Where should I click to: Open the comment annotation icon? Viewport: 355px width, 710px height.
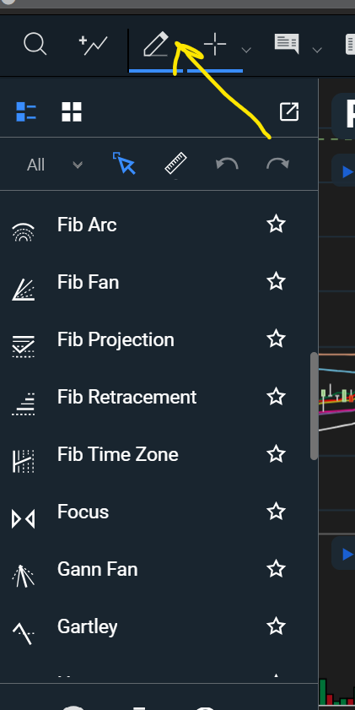click(287, 45)
